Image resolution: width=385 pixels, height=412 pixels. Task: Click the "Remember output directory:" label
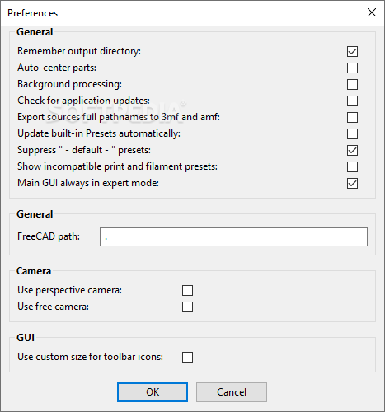pyautogui.click(x=79, y=51)
